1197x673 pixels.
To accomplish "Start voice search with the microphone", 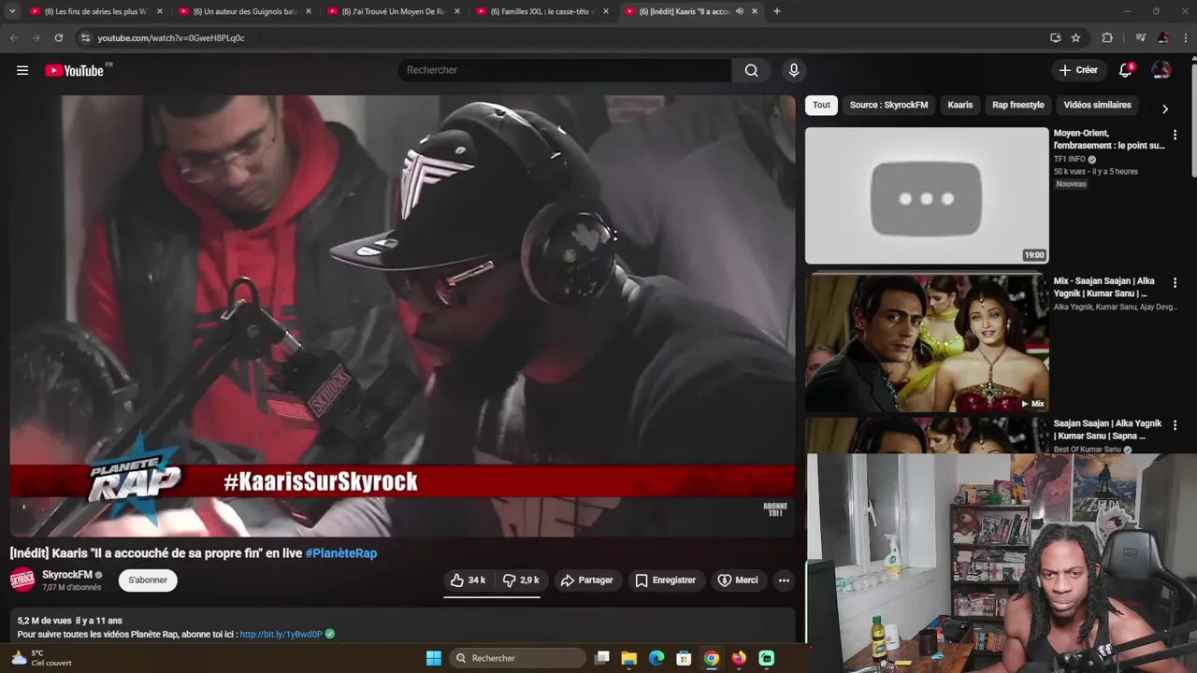I will [794, 70].
